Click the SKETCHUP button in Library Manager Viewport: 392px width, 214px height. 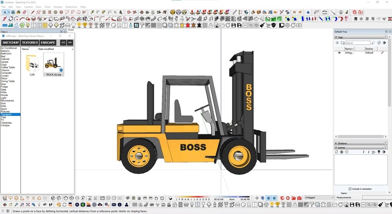coord(11,43)
